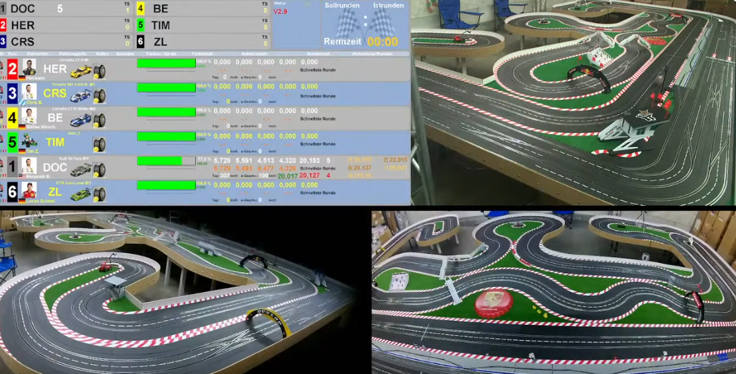This screenshot has height=374, width=736.
Task: Click the kart driver avatar for TIM
Action: [28, 141]
